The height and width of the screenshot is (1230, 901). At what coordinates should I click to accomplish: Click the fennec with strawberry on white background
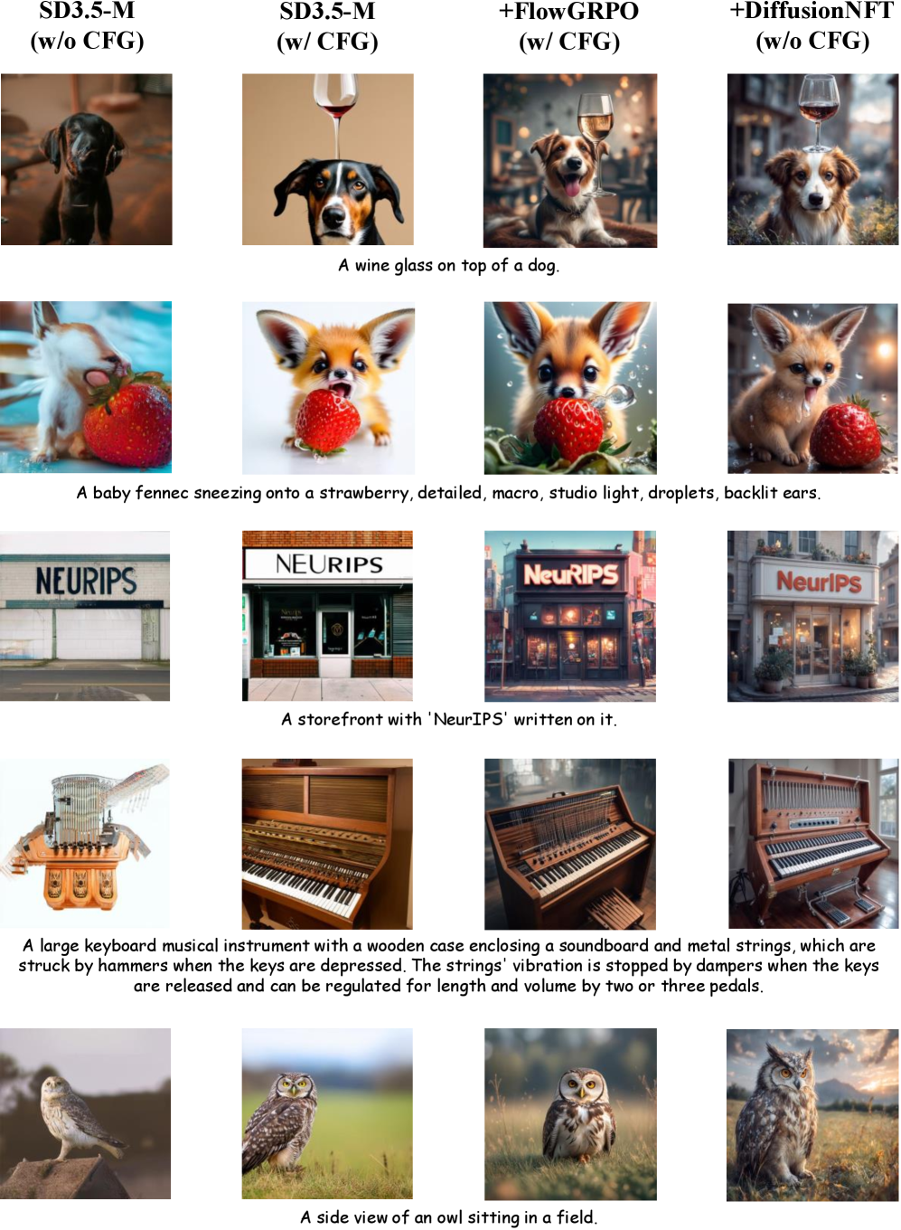click(x=328, y=388)
